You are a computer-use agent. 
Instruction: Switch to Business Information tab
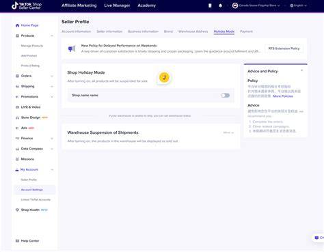143,31
